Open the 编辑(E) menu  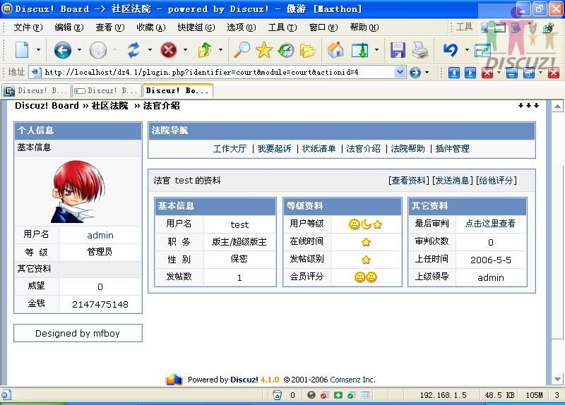pos(69,28)
